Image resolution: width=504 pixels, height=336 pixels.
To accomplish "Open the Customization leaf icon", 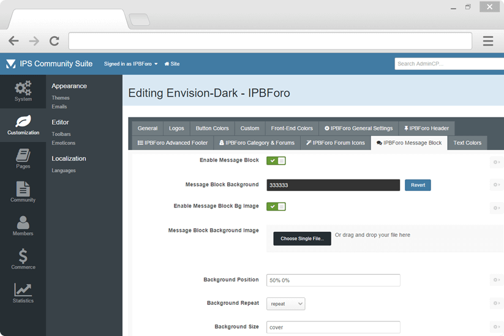I will [x=23, y=121].
